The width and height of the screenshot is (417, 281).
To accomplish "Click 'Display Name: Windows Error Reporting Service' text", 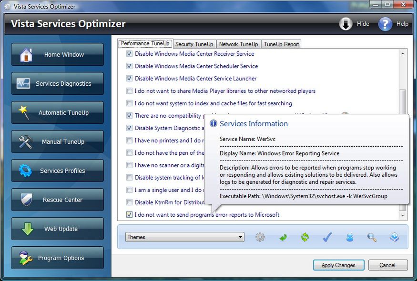I will 279,153.
